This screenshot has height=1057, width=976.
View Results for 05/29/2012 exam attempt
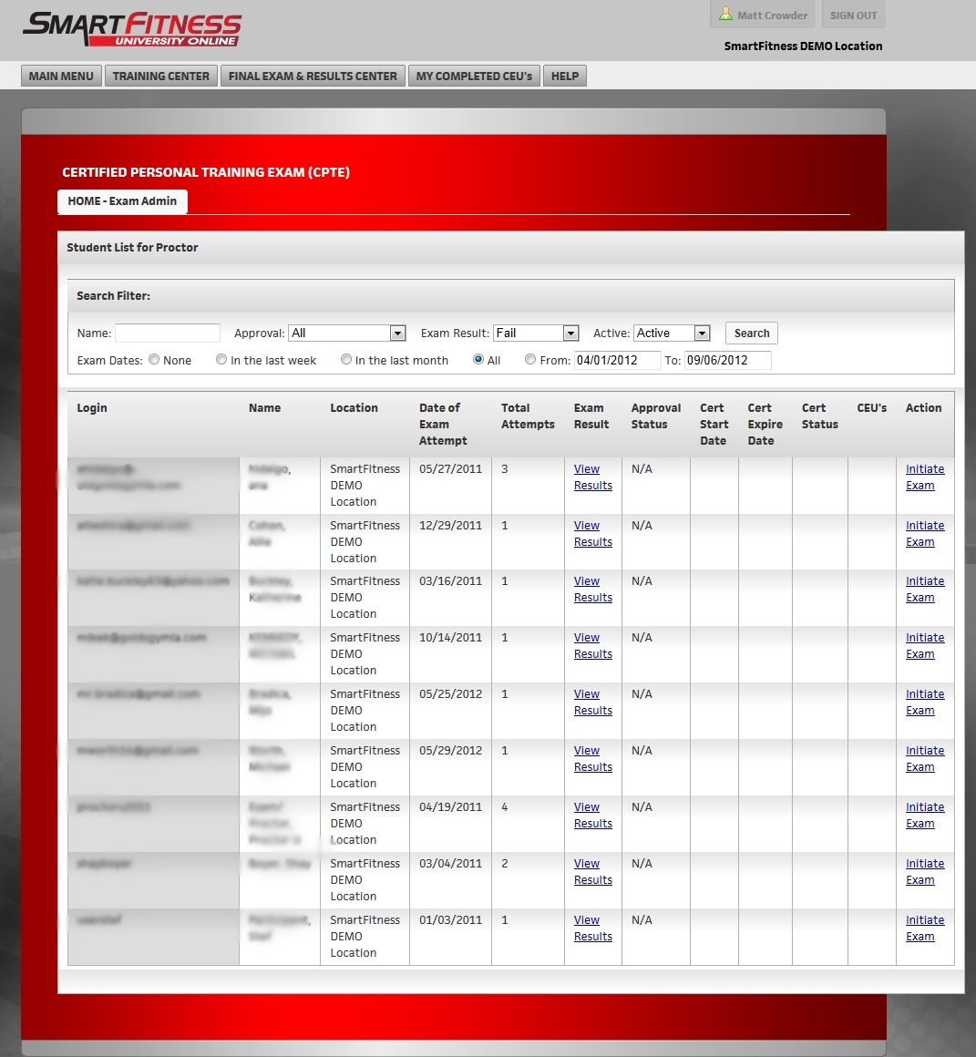(593, 759)
